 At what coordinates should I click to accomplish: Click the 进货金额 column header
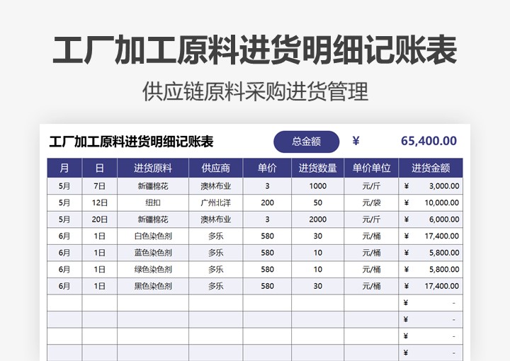coord(431,168)
